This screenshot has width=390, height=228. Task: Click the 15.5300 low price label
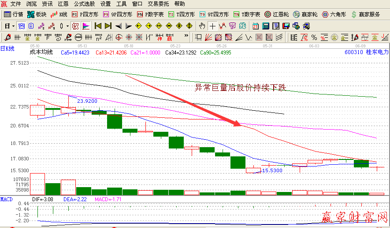[272, 170]
